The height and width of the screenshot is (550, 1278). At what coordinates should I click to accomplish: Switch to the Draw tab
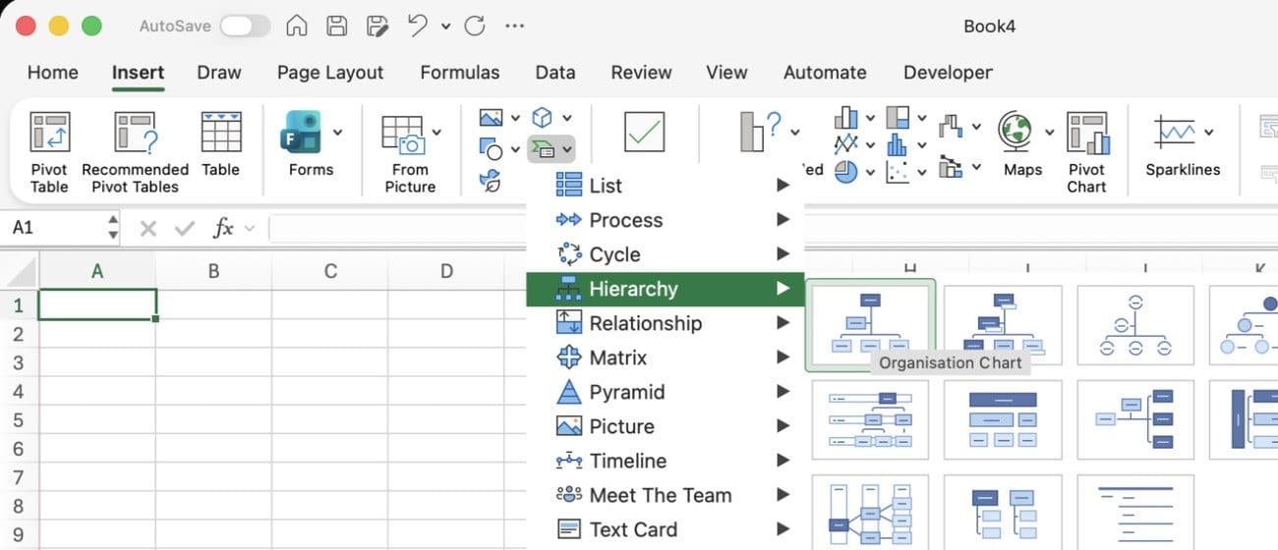coord(219,73)
